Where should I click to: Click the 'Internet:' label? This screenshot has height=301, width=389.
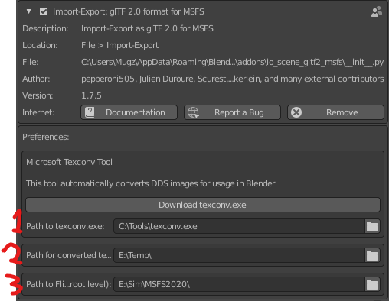click(x=38, y=112)
